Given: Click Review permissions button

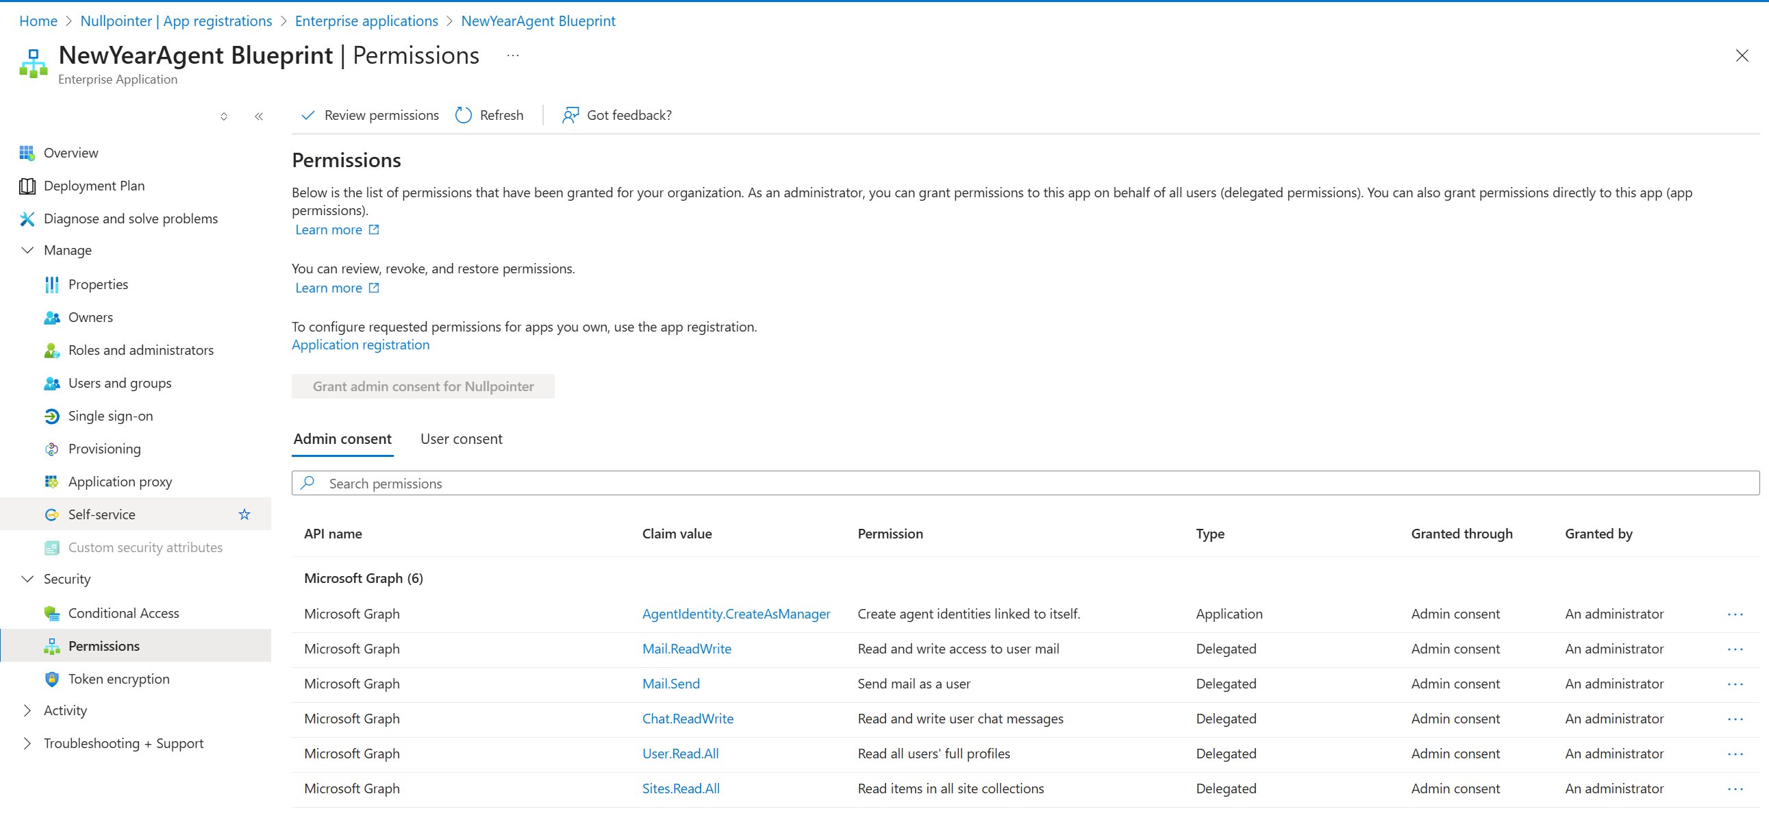Looking at the screenshot, I should click(370, 115).
